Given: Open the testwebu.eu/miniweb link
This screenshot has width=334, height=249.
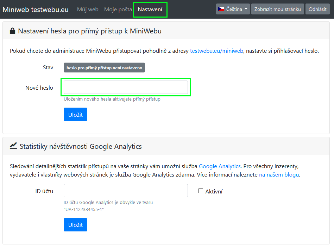Looking at the screenshot, I should [x=216, y=51].
